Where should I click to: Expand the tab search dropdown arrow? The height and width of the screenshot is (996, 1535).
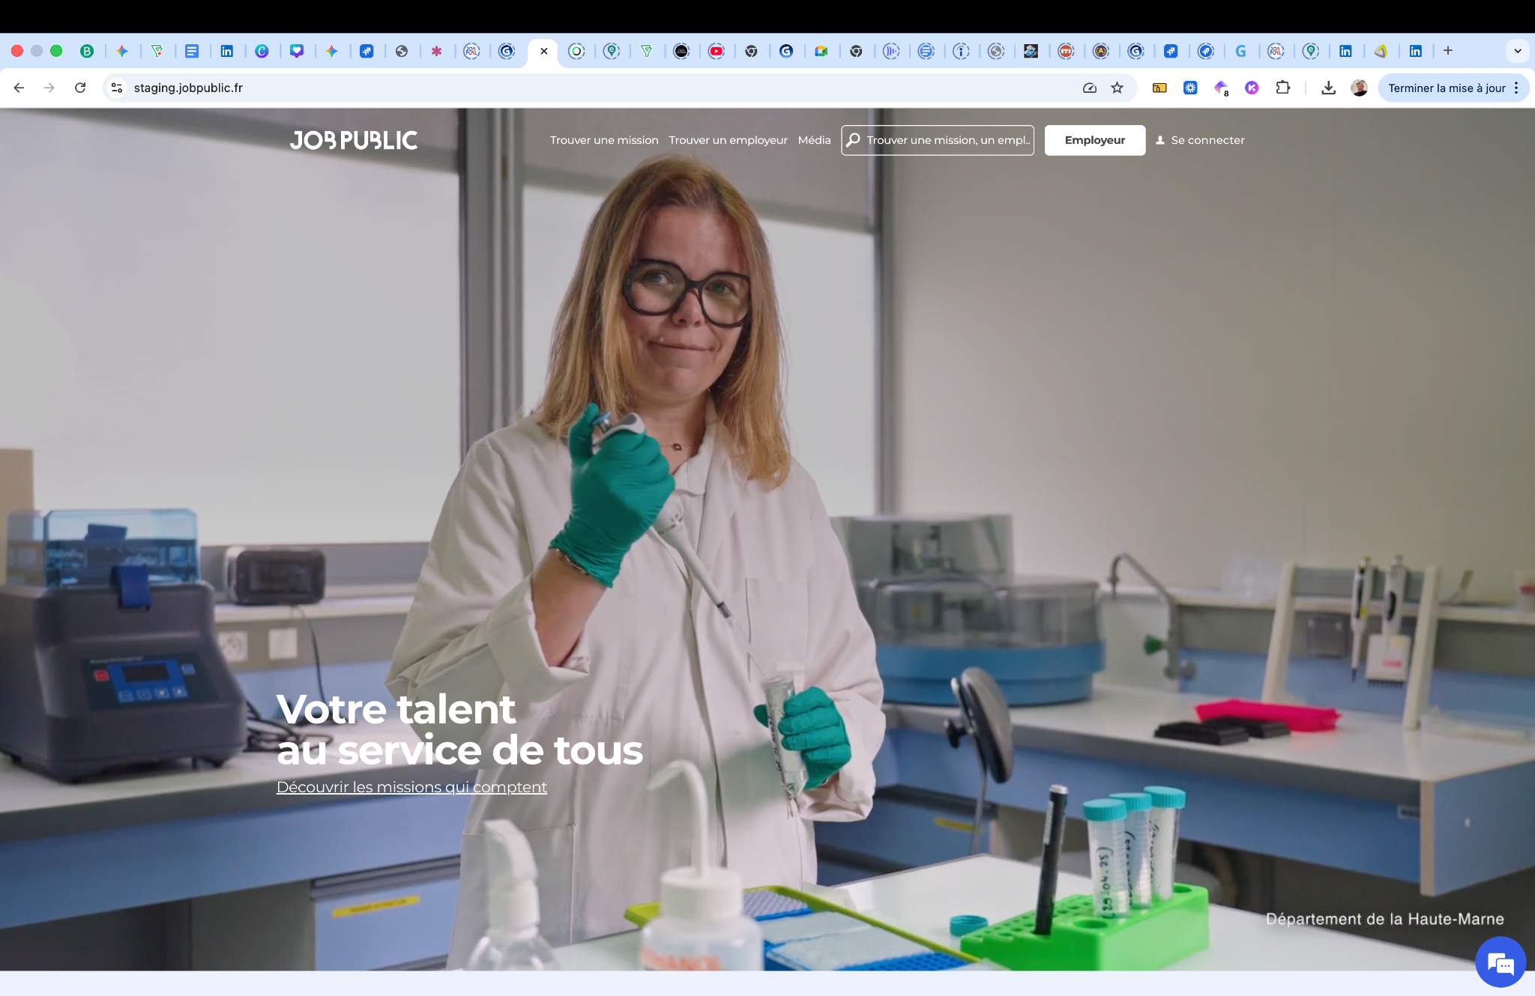click(1517, 51)
